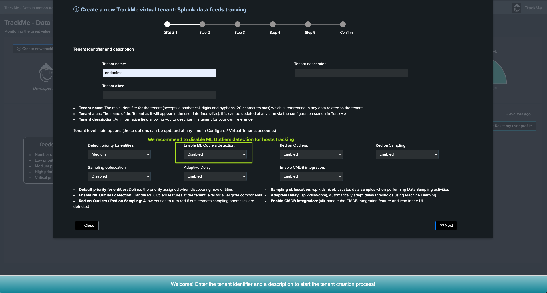This screenshot has width=547, height=293.
Task: Click the plus icon beside wizard title
Action: tap(76, 9)
